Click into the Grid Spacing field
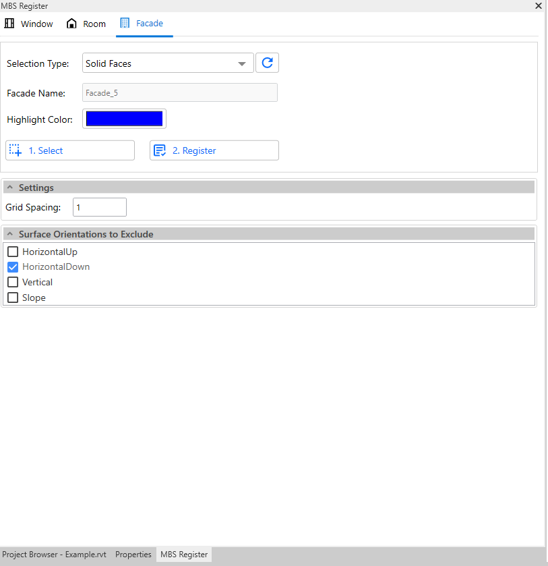Image resolution: width=548 pixels, height=566 pixels. tap(99, 208)
